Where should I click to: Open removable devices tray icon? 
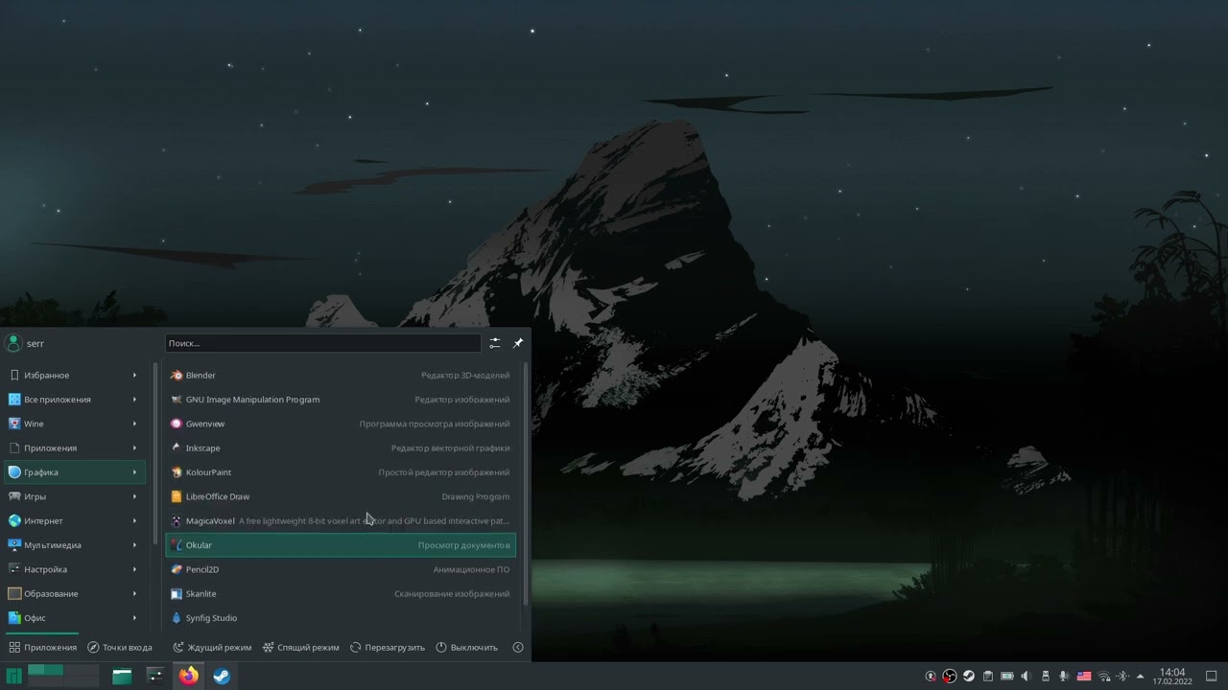(x=1046, y=676)
